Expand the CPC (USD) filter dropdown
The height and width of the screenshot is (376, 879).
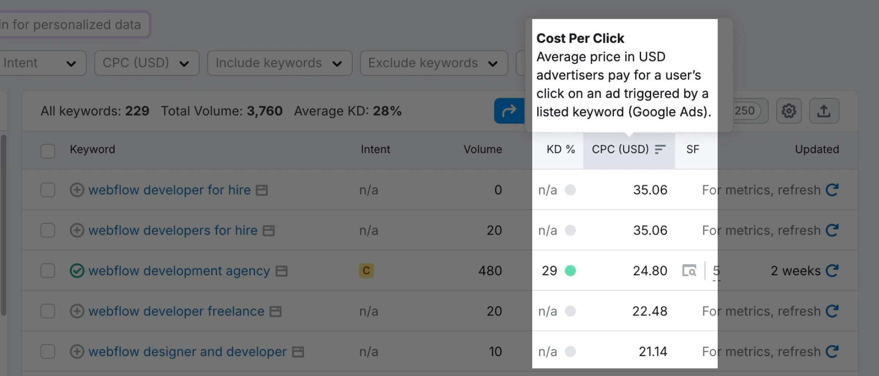tap(146, 63)
